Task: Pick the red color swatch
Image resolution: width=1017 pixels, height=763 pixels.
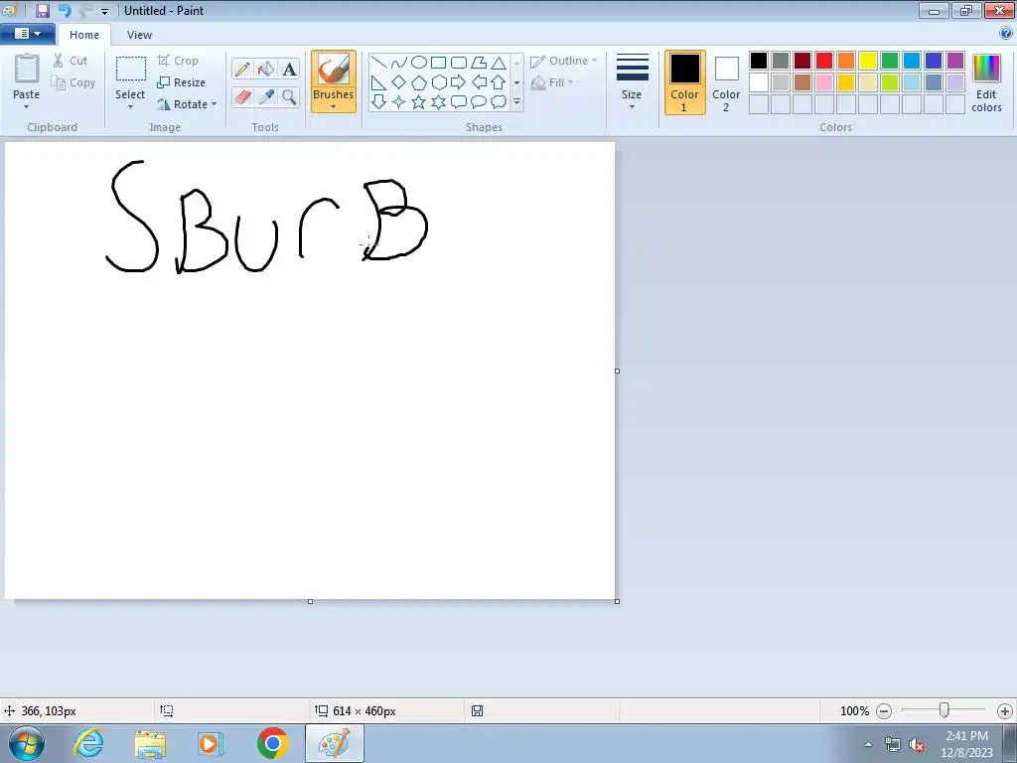Action: pos(823,61)
